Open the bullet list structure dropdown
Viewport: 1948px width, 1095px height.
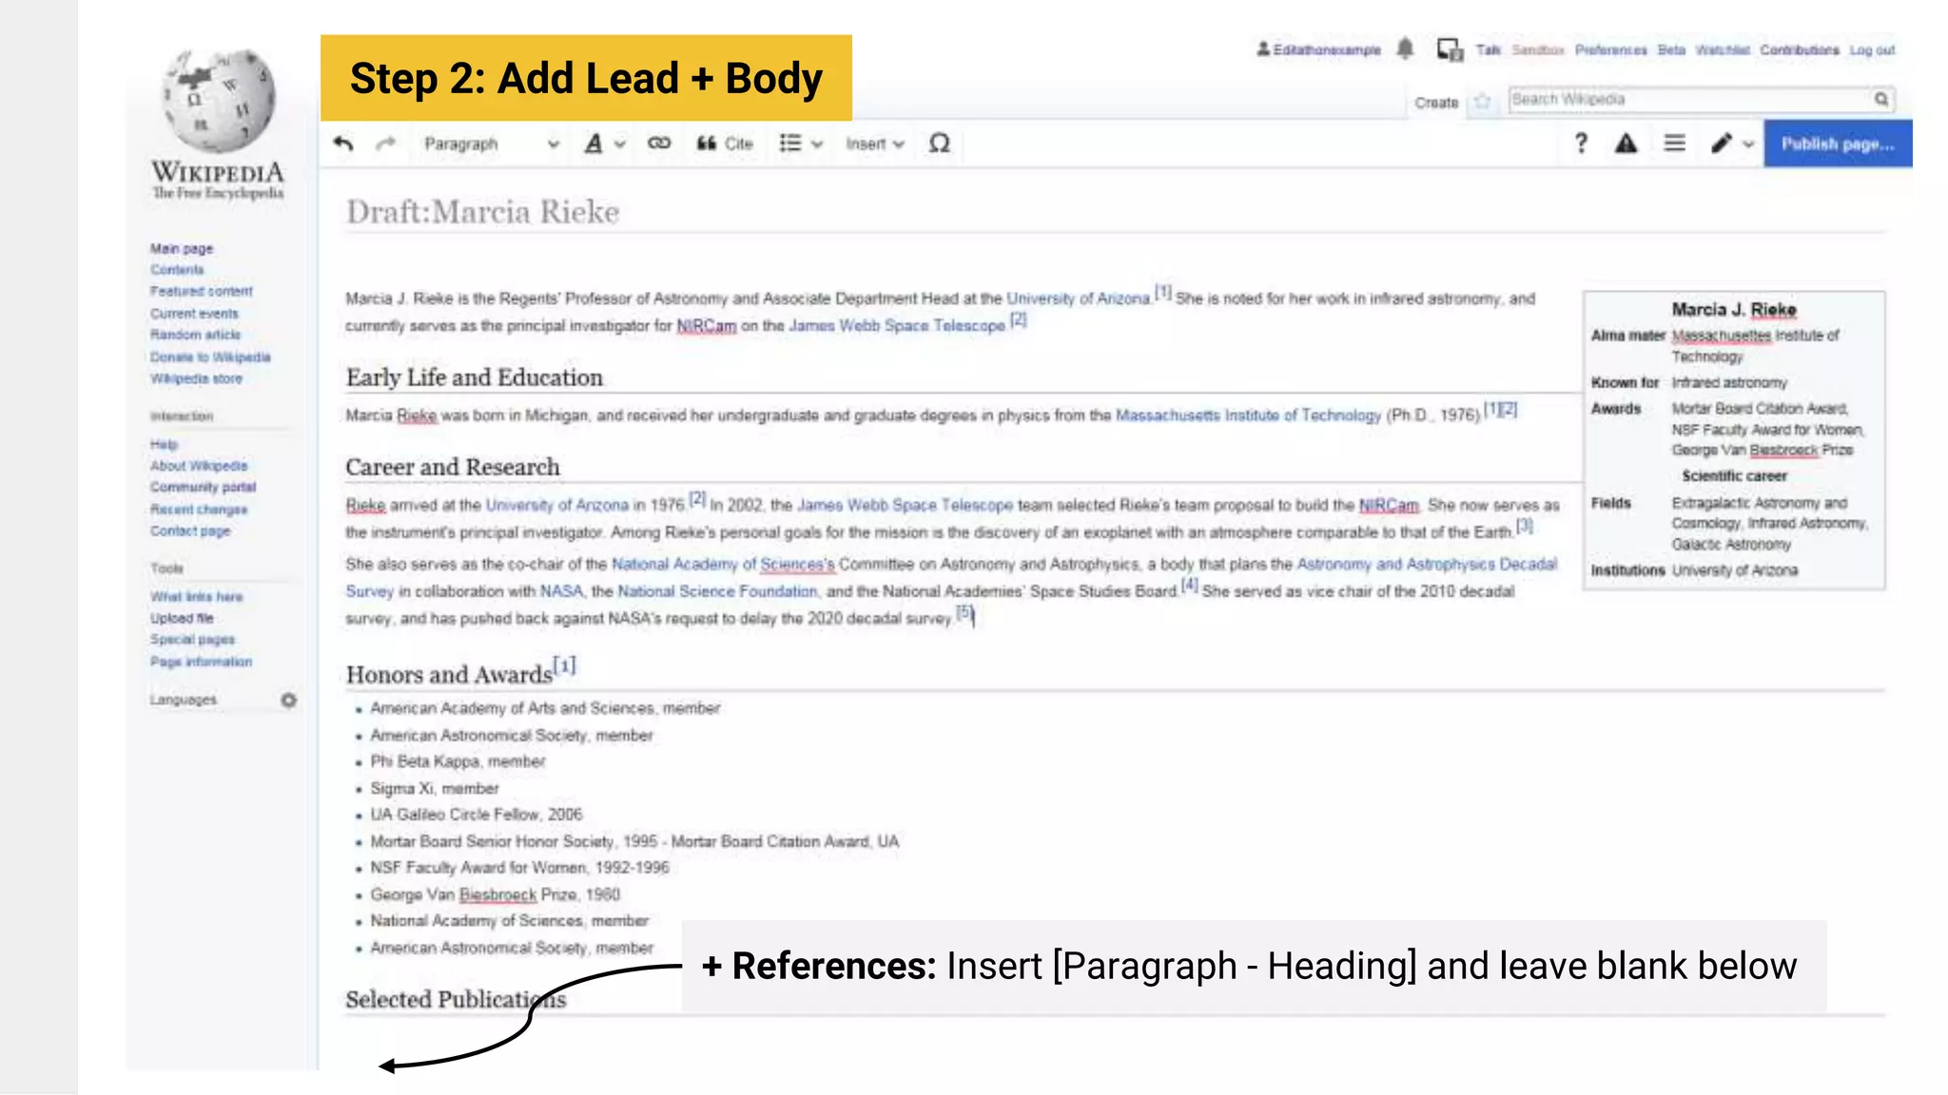tap(801, 144)
